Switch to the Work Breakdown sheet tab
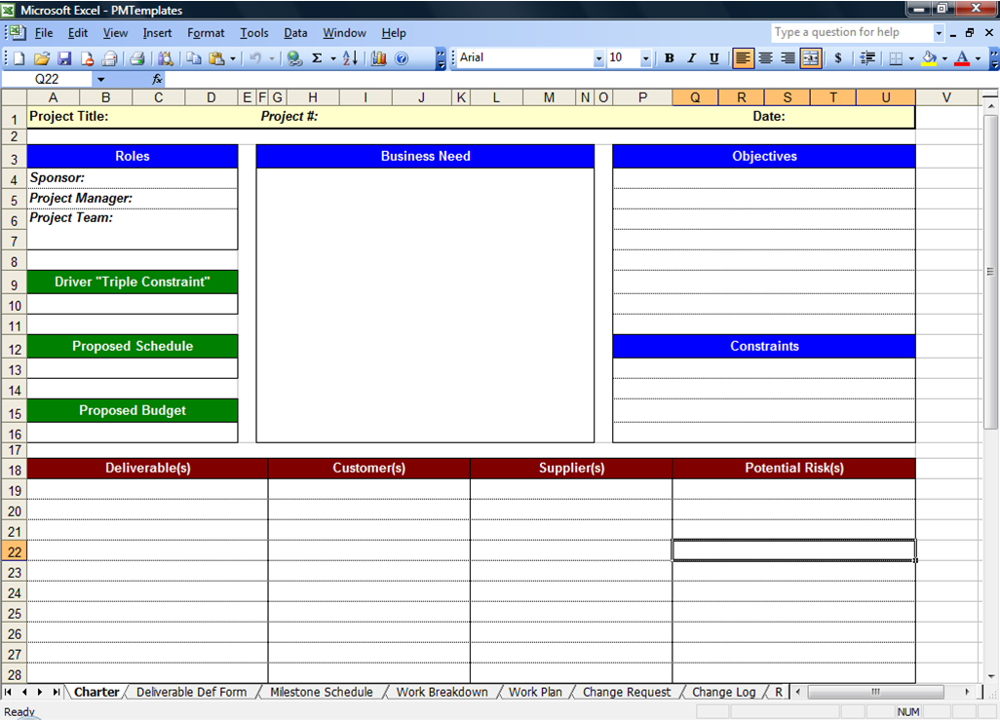The height and width of the screenshot is (720, 1000). pyautogui.click(x=442, y=692)
